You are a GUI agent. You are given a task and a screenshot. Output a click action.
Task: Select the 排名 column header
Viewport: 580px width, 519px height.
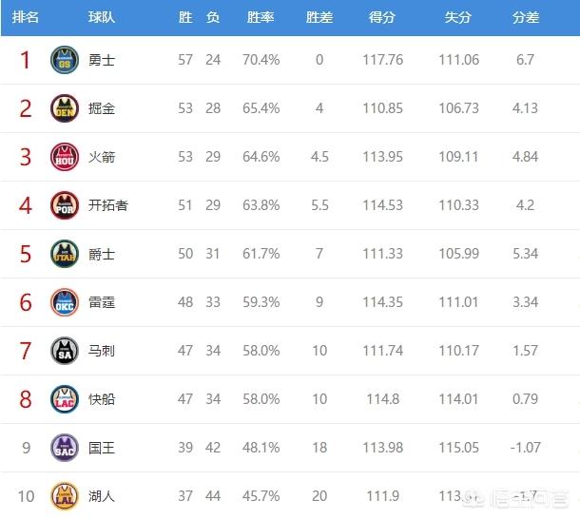[25, 17]
